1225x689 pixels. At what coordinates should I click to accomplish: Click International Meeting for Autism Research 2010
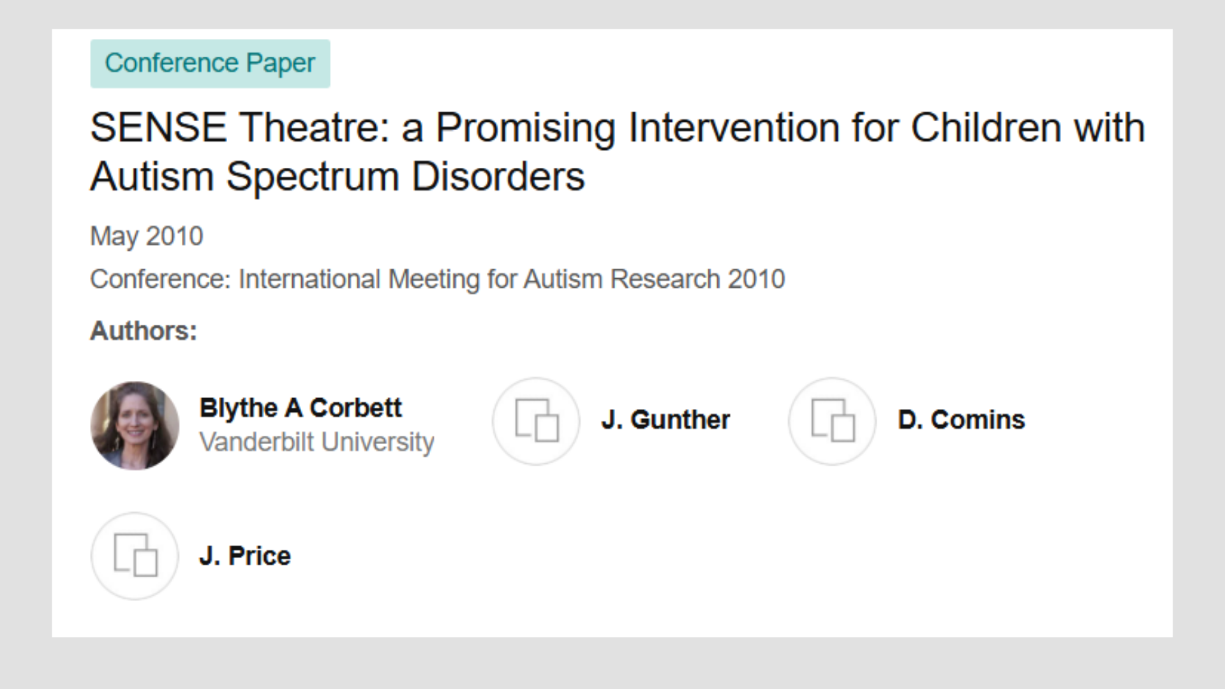512,279
